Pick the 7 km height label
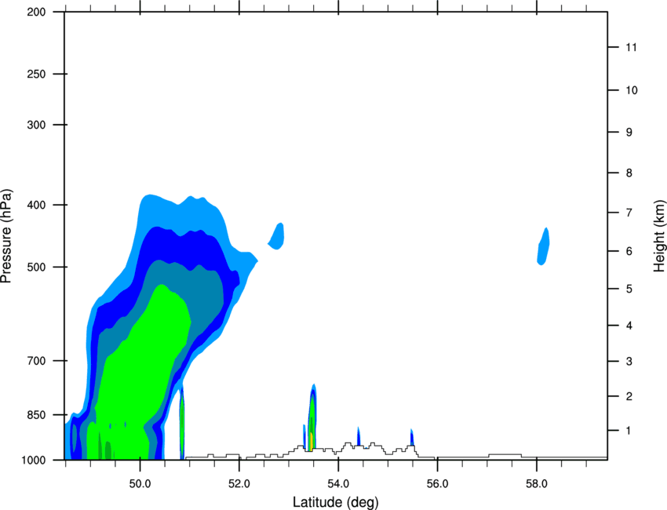The height and width of the screenshot is (510, 667). (629, 213)
